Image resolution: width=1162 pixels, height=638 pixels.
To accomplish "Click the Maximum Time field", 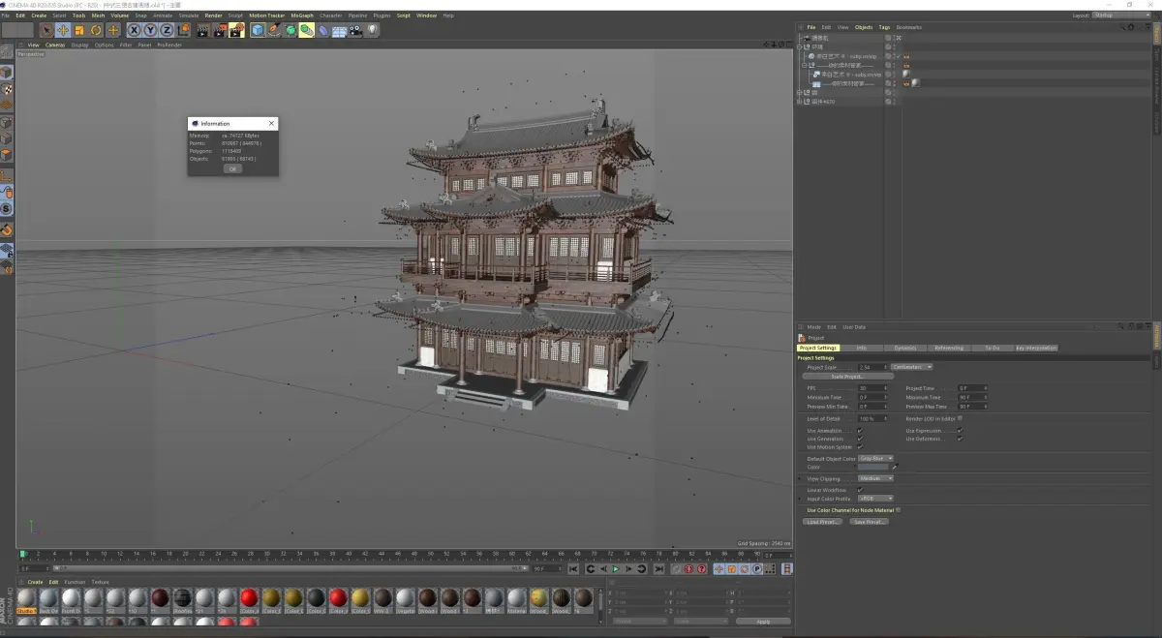I will [972, 397].
